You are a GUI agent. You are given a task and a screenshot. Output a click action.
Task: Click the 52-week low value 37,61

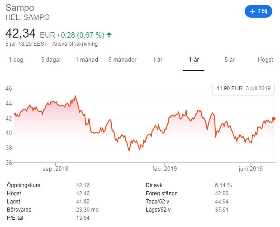(x=222, y=210)
